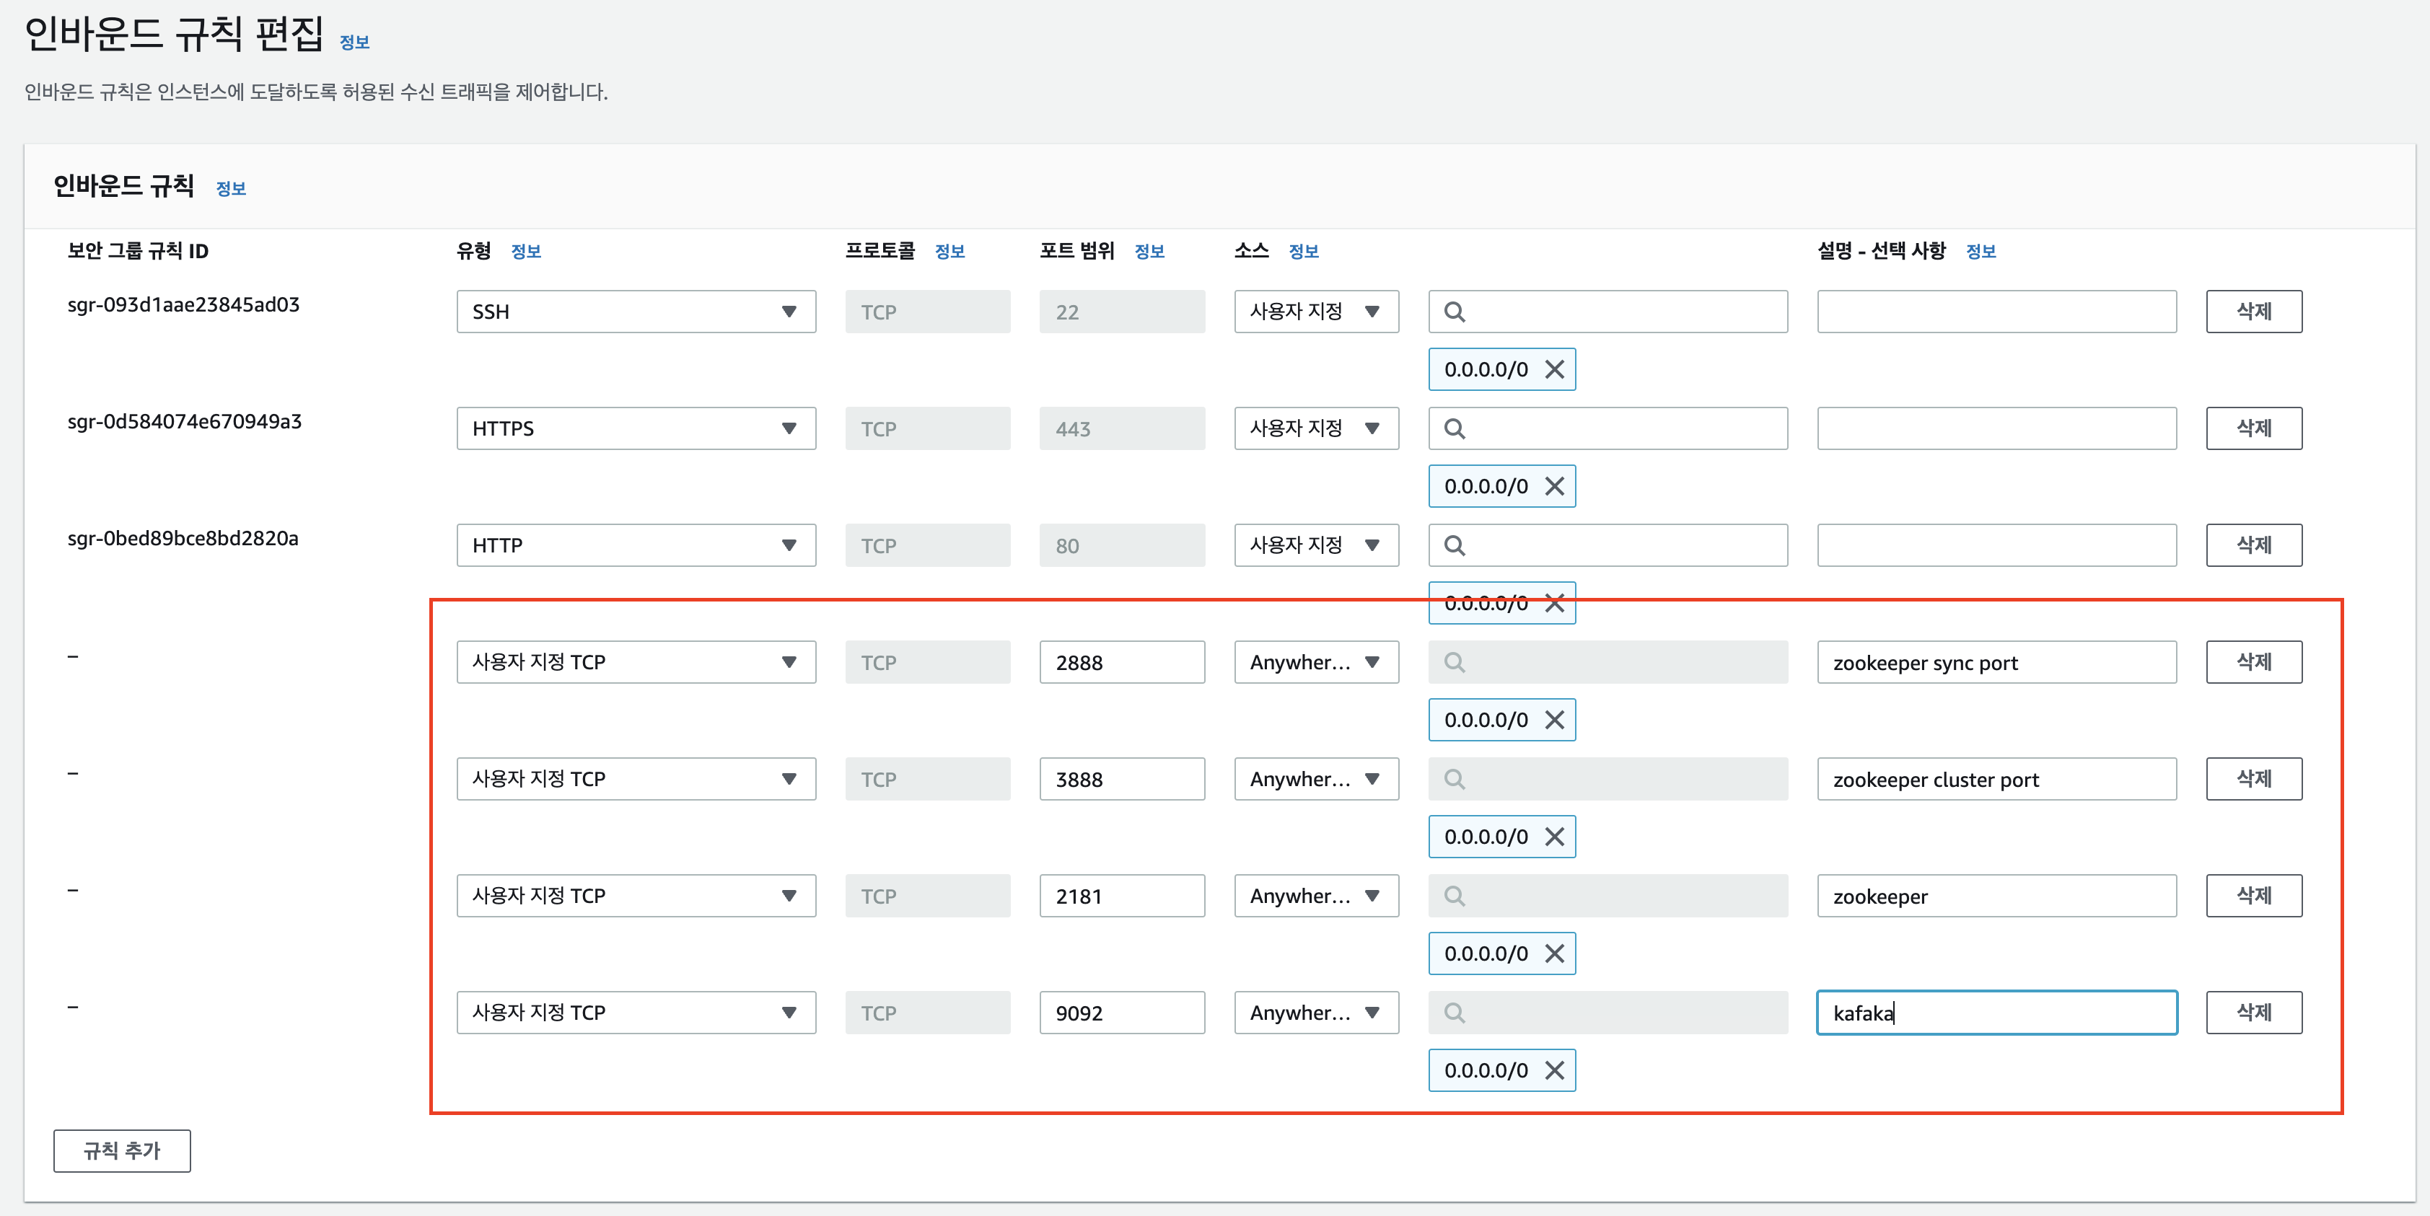Open the 유형 dropdown showing HTTP
Image resolution: width=2430 pixels, height=1216 pixels.
pos(636,546)
